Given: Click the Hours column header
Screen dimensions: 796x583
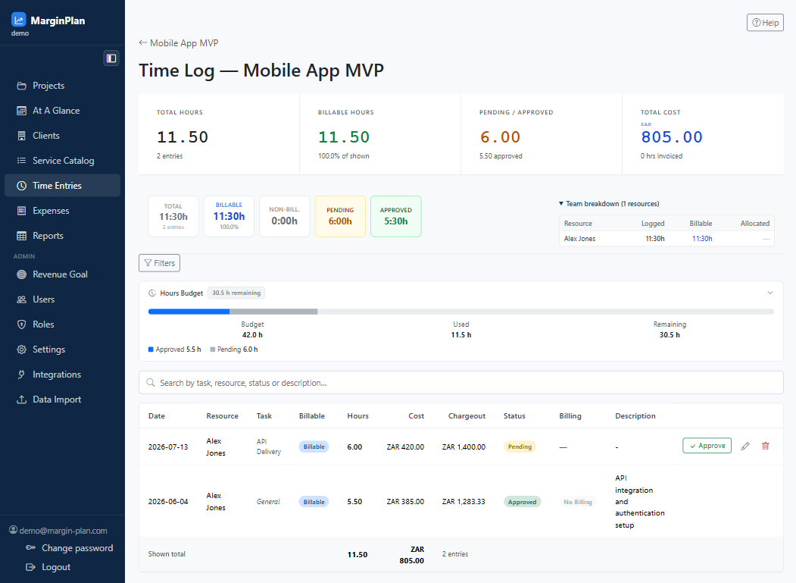Looking at the screenshot, I should pyautogui.click(x=358, y=415).
